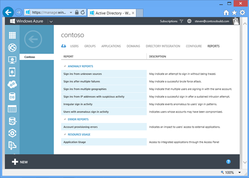Image resolution: width=249 pixels, height=178 pixels.
Task: Open HDInsight database icon in sidebar
Action: click(12, 121)
